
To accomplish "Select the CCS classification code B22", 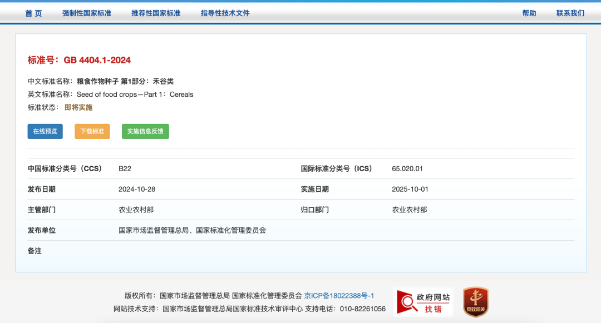I will click(125, 168).
